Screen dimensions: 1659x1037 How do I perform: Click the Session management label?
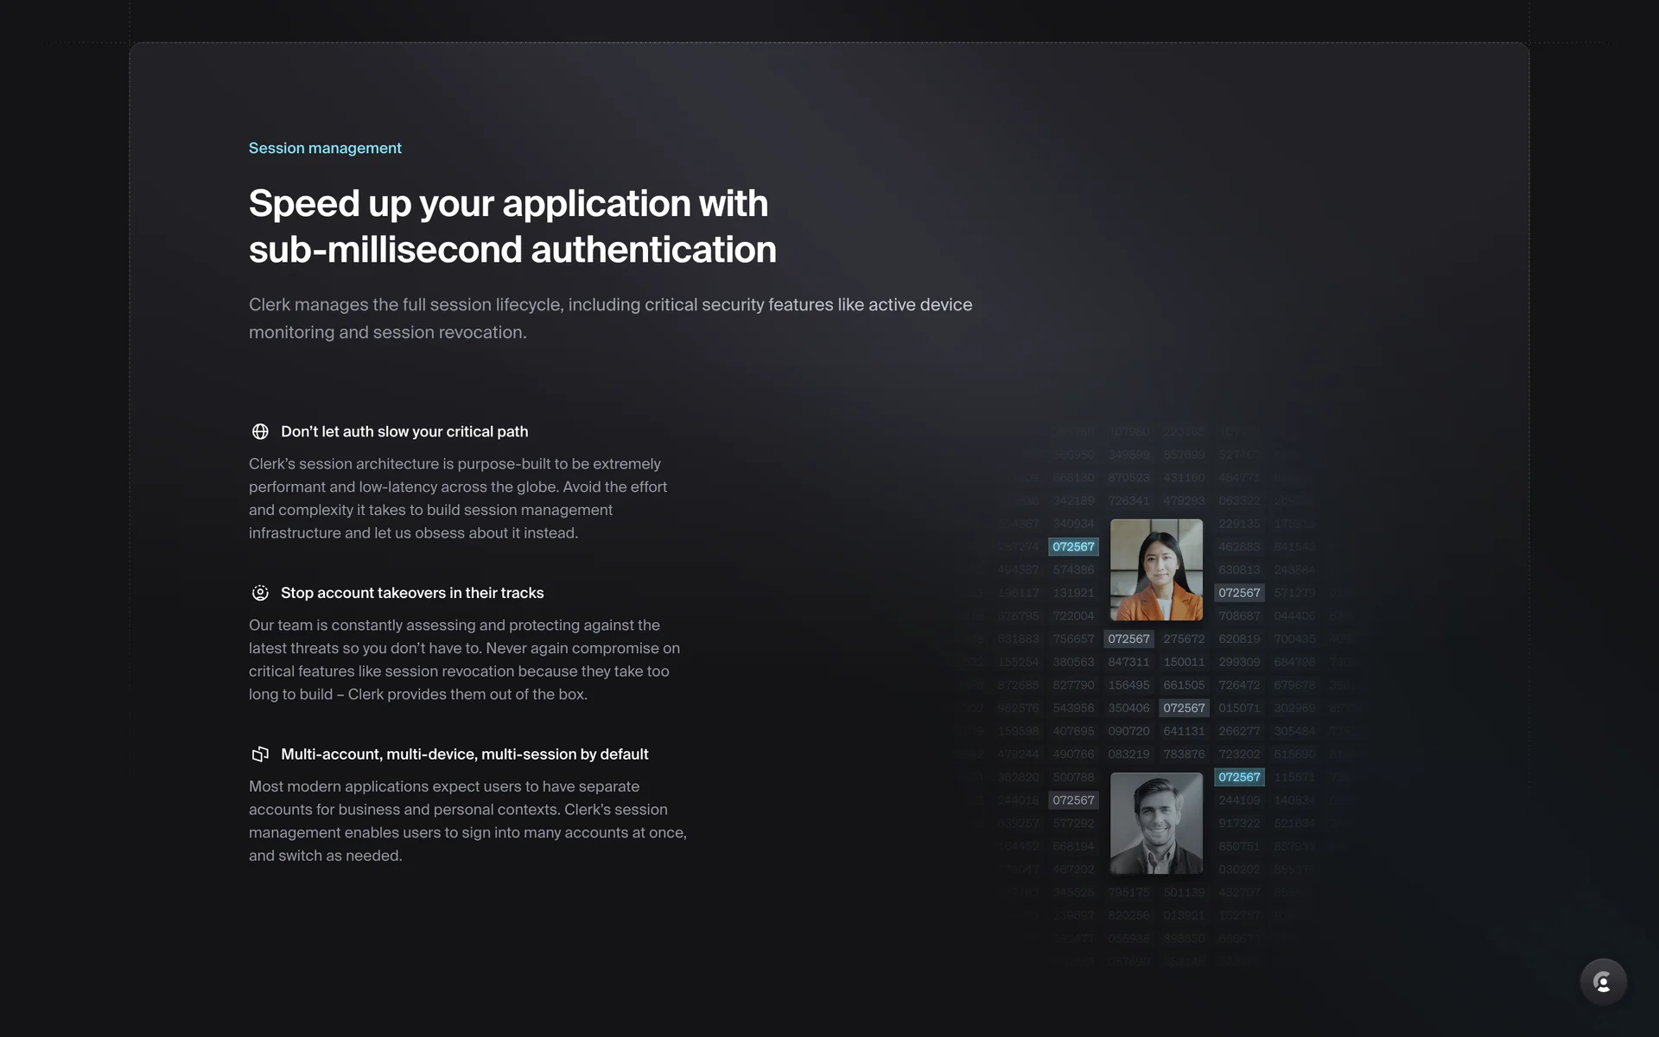coord(325,148)
